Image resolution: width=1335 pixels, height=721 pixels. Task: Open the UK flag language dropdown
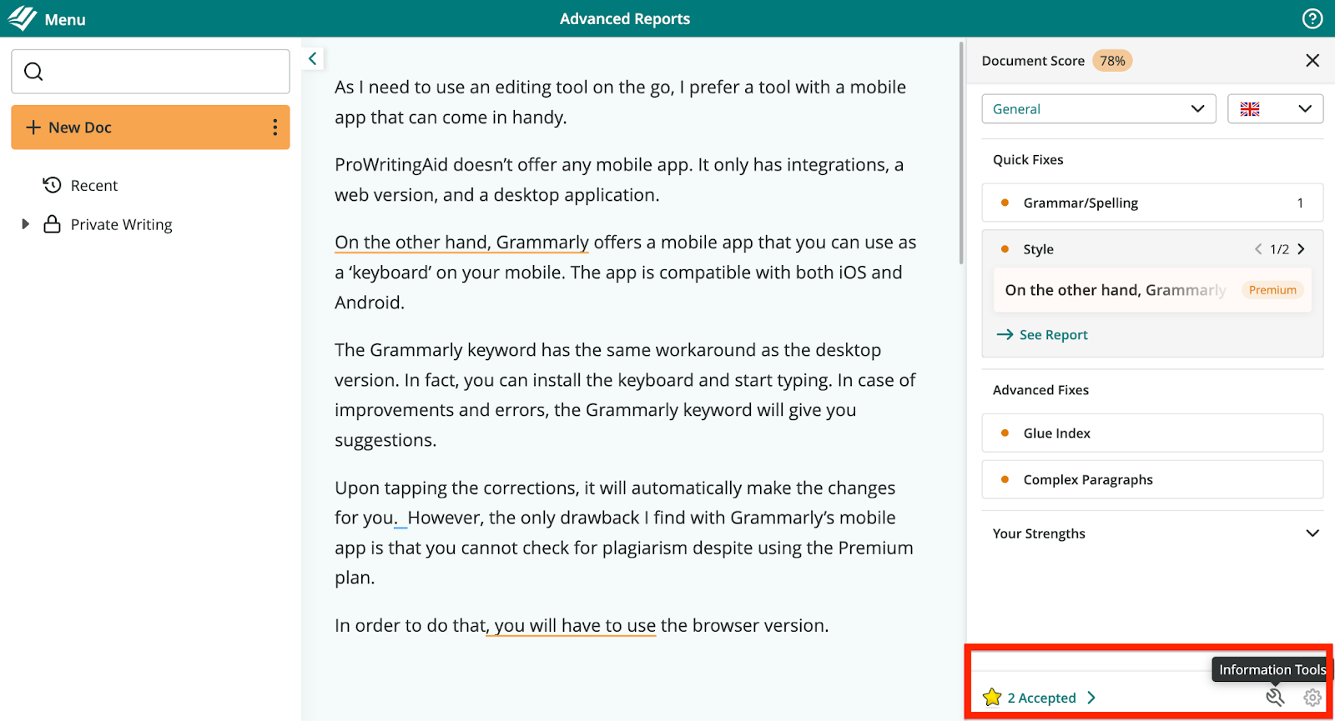(x=1276, y=109)
